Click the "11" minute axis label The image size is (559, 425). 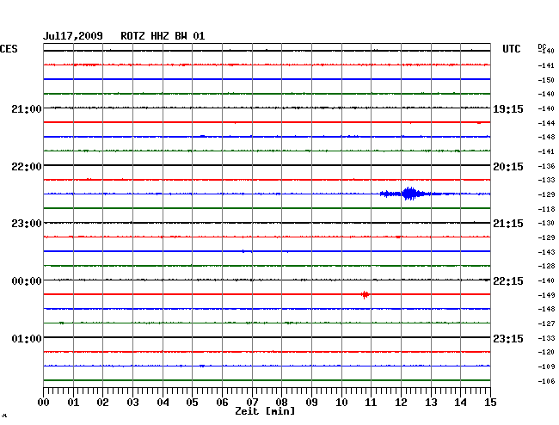point(372,403)
